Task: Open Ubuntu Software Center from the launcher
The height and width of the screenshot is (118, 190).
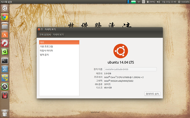Action: [5, 34]
